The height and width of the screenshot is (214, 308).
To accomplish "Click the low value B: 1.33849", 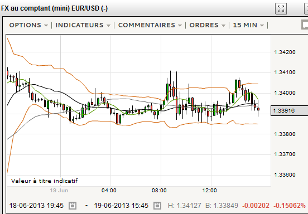I will point(222,206).
